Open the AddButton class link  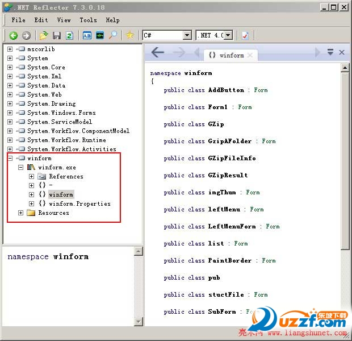[226, 90]
